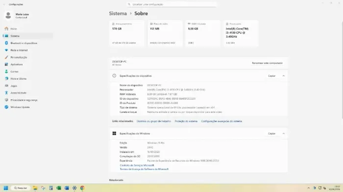Viewport: 343px width, 192px height.
Task: Open Word from the taskbar
Action: 67,188
